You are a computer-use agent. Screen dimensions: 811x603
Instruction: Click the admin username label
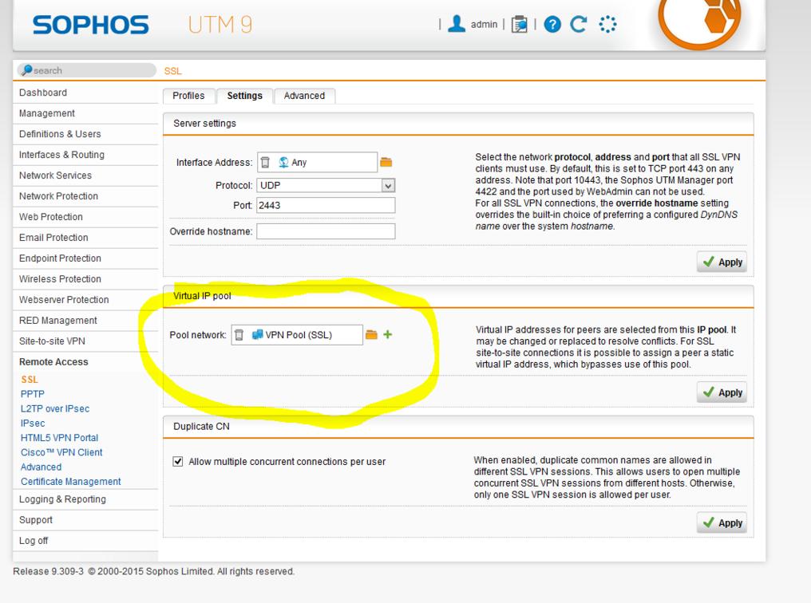click(x=484, y=24)
